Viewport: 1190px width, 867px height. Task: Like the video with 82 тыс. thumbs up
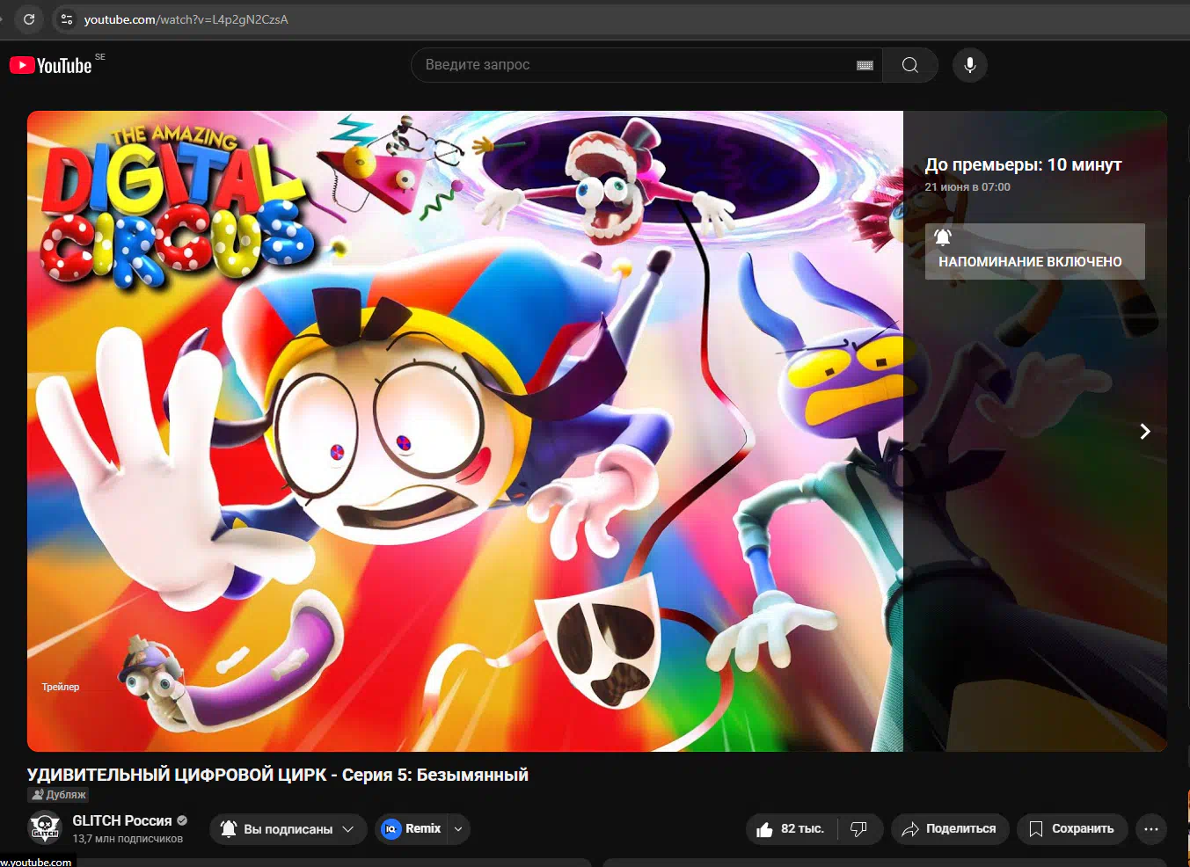(x=791, y=829)
